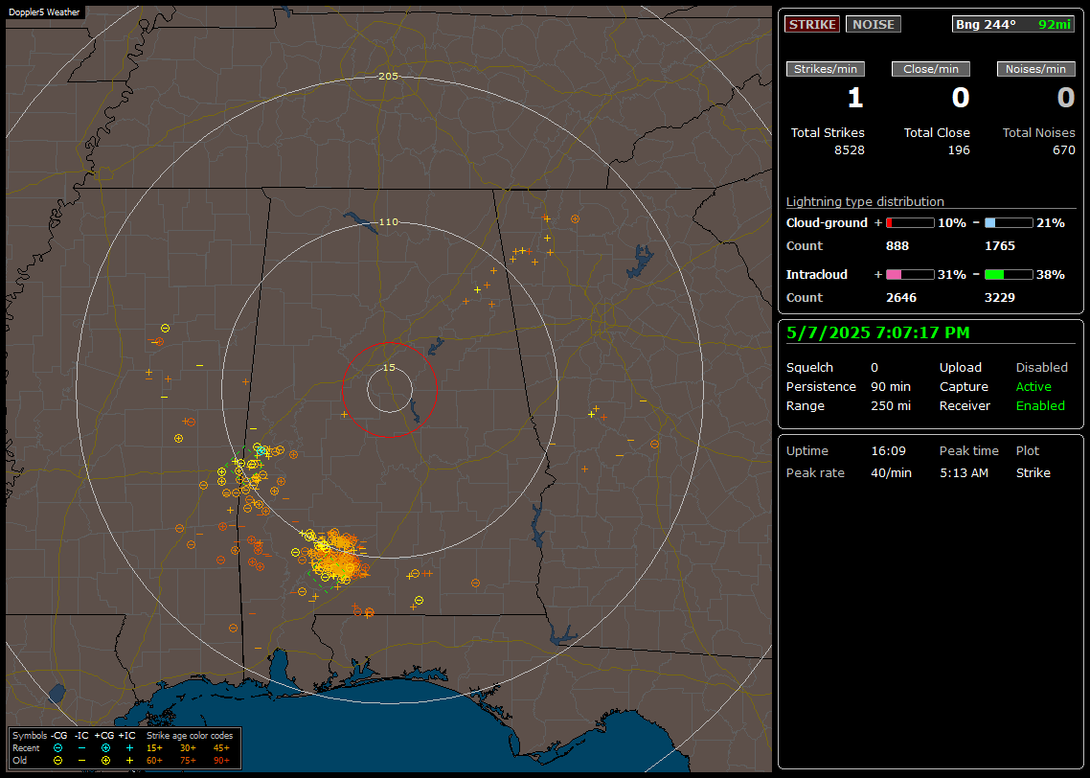Click the Cloud-ground positive count 888
The height and width of the screenshot is (778, 1090).
point(897,246)
